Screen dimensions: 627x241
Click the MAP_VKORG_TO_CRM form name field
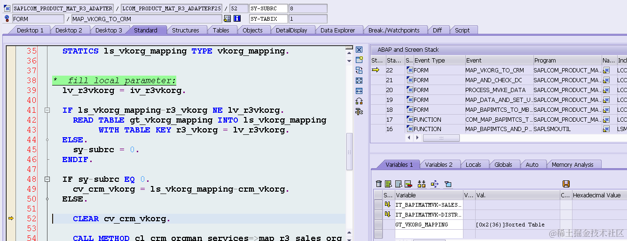[146, 19]
